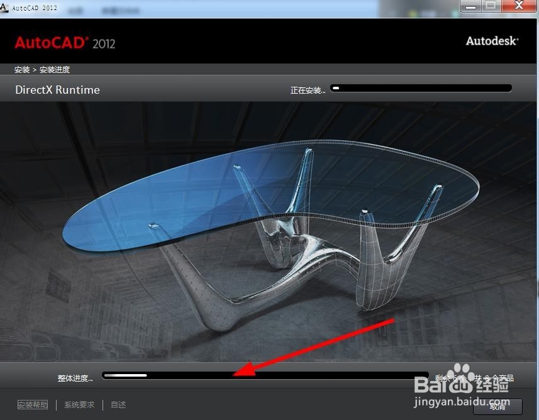
Task: Click the 正在安装... status text
Action: pos(308,91)
